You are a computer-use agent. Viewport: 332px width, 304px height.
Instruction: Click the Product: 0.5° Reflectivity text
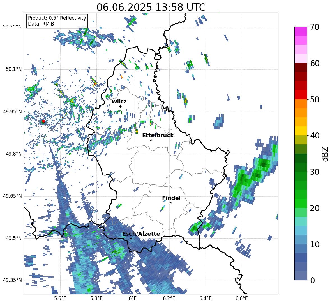pyautogui.click(x=57, y=18)
